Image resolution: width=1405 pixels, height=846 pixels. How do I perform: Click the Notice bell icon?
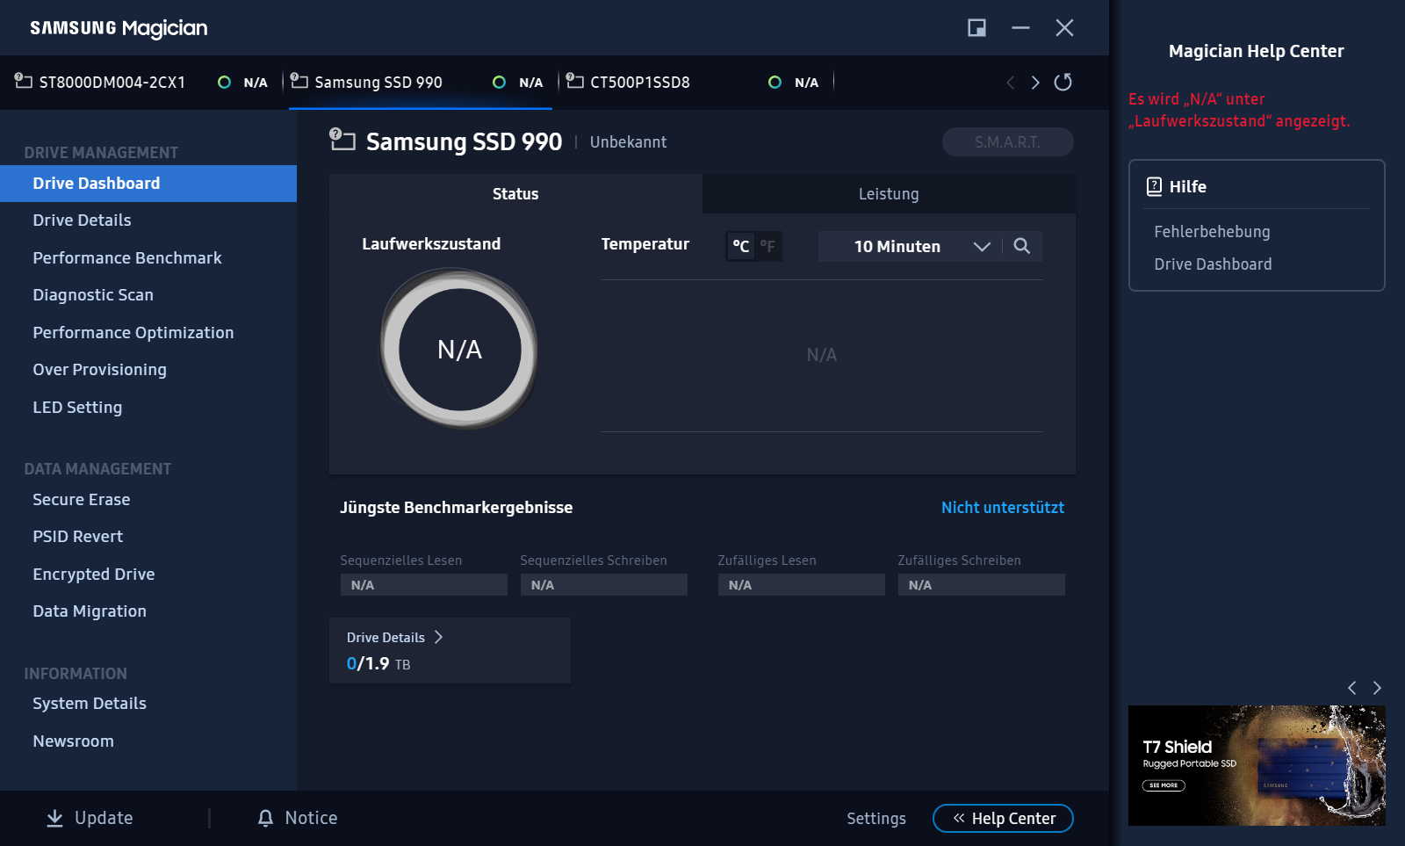[x=265, y=818]
